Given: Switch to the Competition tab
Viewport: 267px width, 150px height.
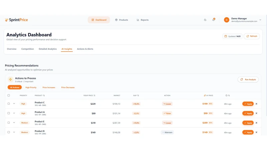Looking at the screenshot, I should [x=28, y=49].
